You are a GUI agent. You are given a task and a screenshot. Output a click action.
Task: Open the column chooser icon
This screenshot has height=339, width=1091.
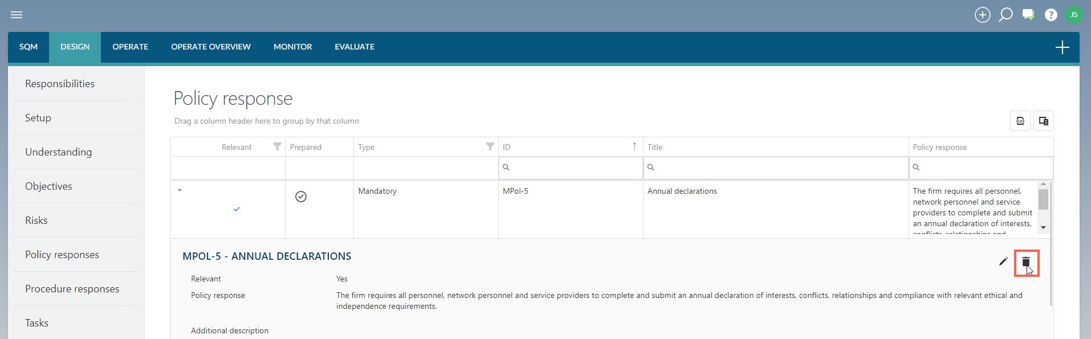click(x=1044, y=121)
